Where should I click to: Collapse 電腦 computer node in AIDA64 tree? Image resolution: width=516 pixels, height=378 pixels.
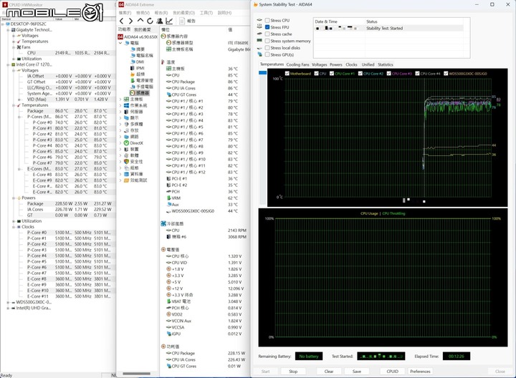[120, 43]
